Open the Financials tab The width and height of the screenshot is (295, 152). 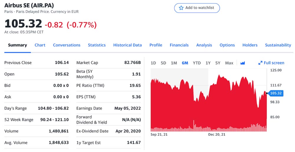point(179,45)
